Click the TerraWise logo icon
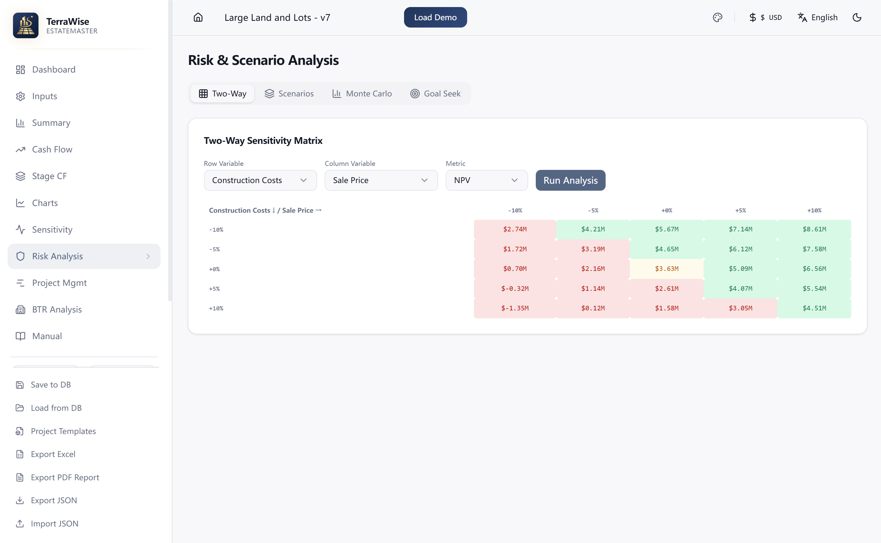Image resolution: width=881 pixels, height=543 pixels. tap(25, 25)
